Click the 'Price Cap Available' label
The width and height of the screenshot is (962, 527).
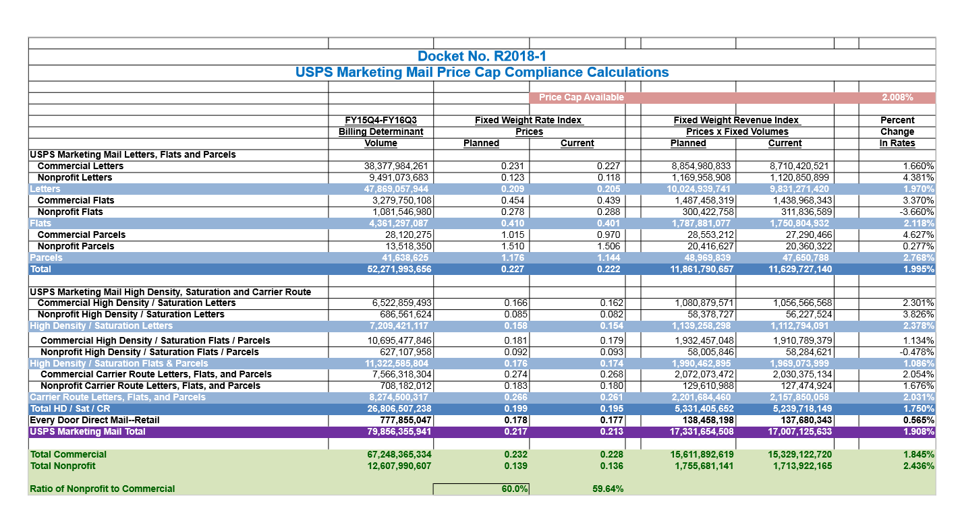tap(582, 98)
